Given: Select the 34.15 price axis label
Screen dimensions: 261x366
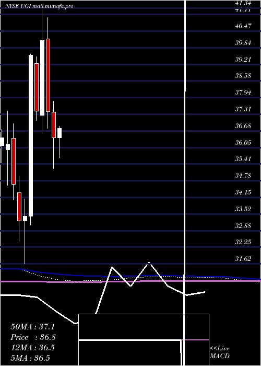Looking at the screenshot, I should click(x=244, y=192).
